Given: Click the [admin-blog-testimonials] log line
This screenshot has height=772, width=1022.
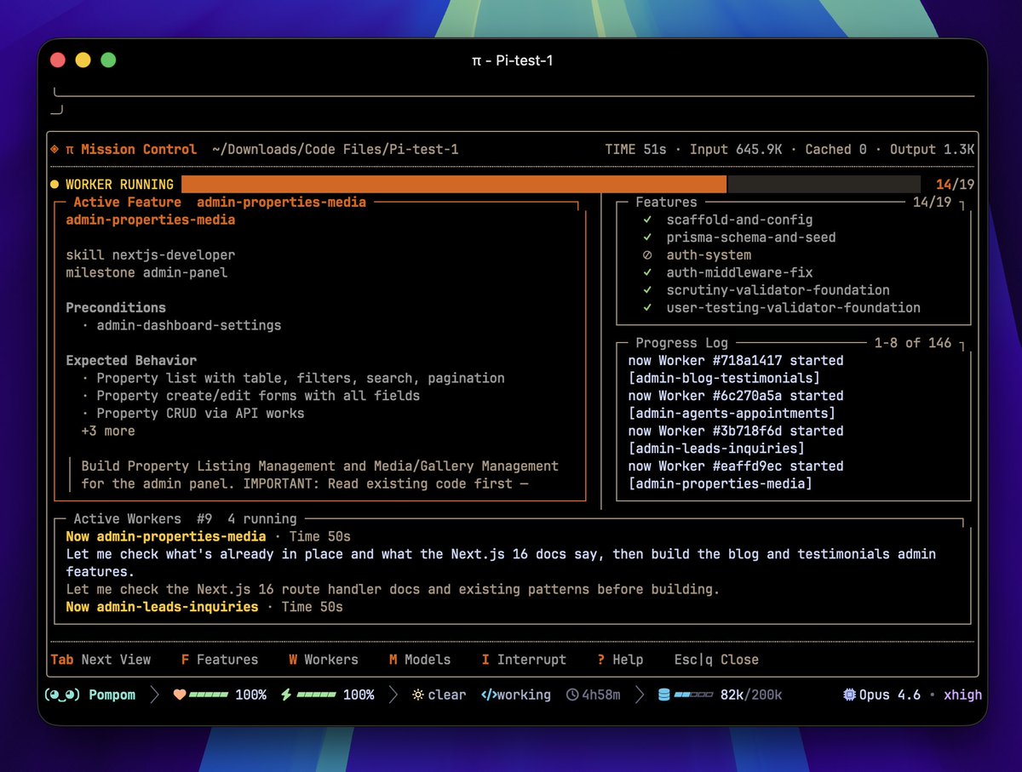Looking at the screenshot, I should click(724, 378).
